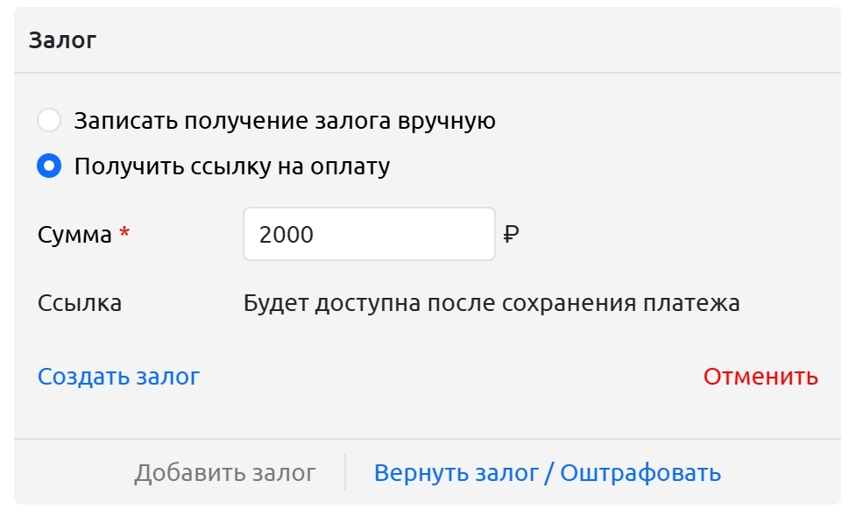Click the 'Создать залог' link

118,377
